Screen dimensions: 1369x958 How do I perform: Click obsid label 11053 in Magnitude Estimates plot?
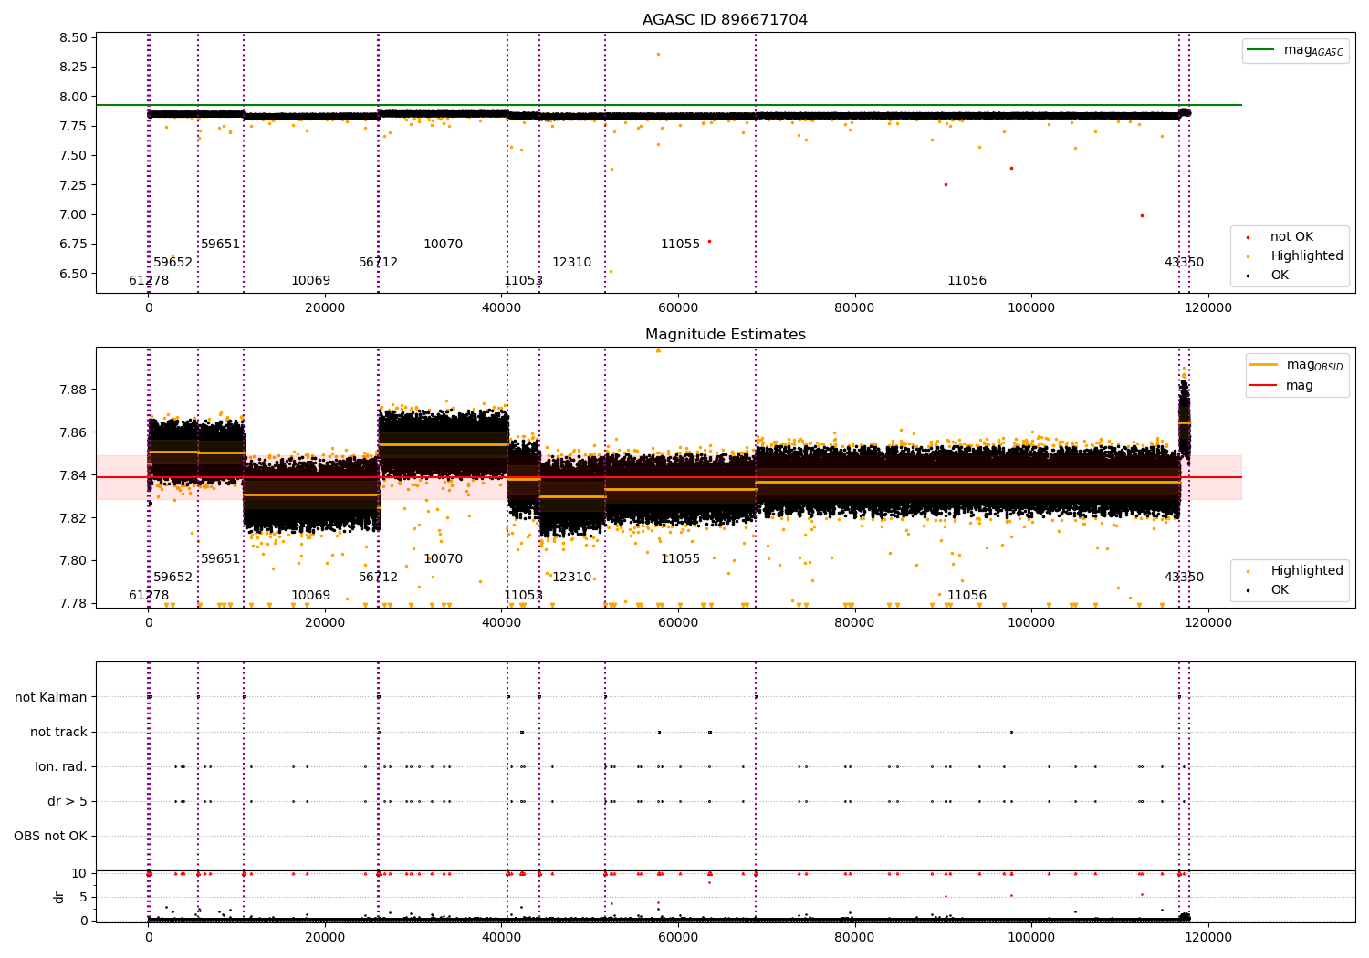tap(524, 596)
